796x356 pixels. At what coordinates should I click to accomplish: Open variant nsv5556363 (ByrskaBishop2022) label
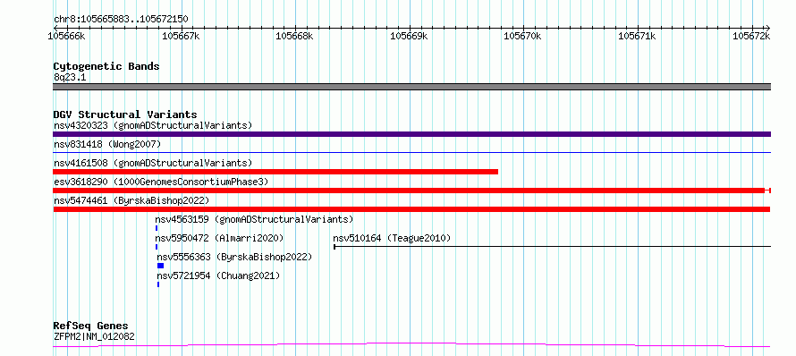(x=234, y=257)
